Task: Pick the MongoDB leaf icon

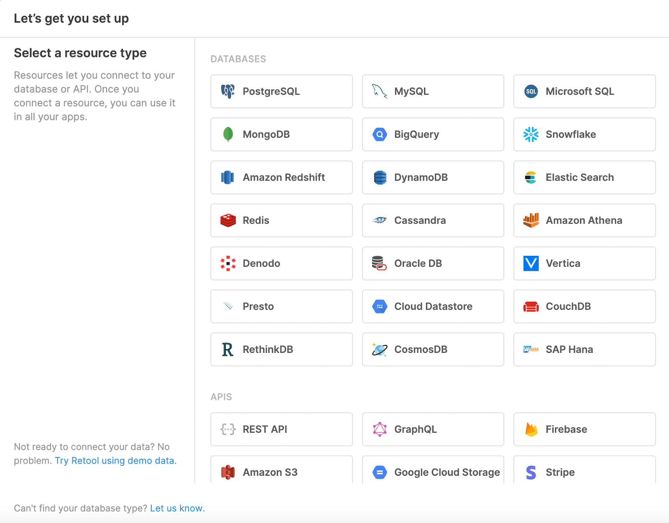Action: 228,134
